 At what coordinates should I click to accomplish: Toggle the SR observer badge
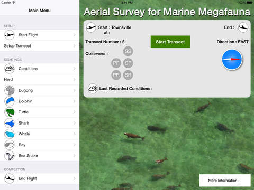coord(128,75)
